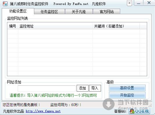Click the 凡娃软件出品 label
The width and height of the screenshot is (155, 115).
[x=14, y=111]
